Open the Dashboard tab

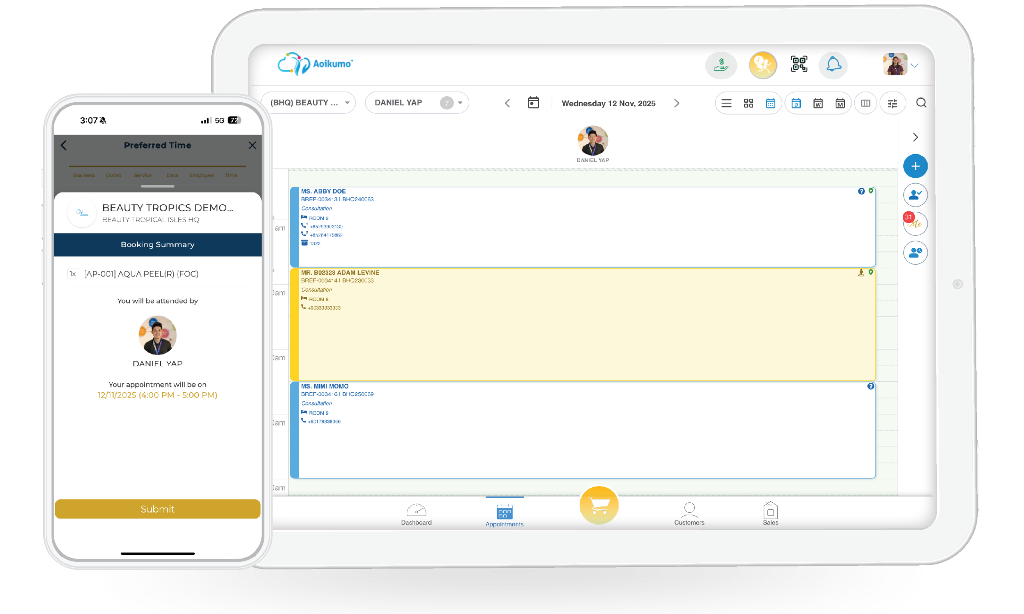click(416, 513)
